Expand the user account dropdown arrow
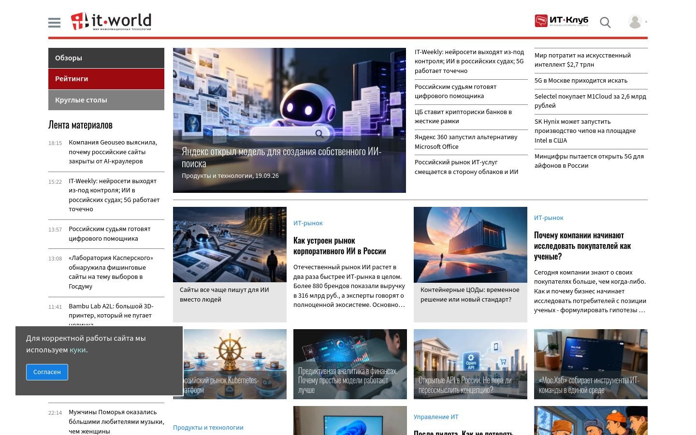696x435 pixels. [646, 21]
